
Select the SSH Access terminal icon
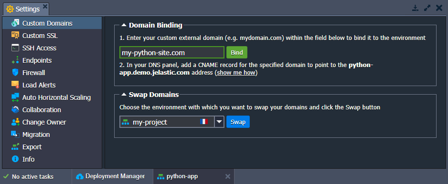pyautogui.click(x=15, y=48)
